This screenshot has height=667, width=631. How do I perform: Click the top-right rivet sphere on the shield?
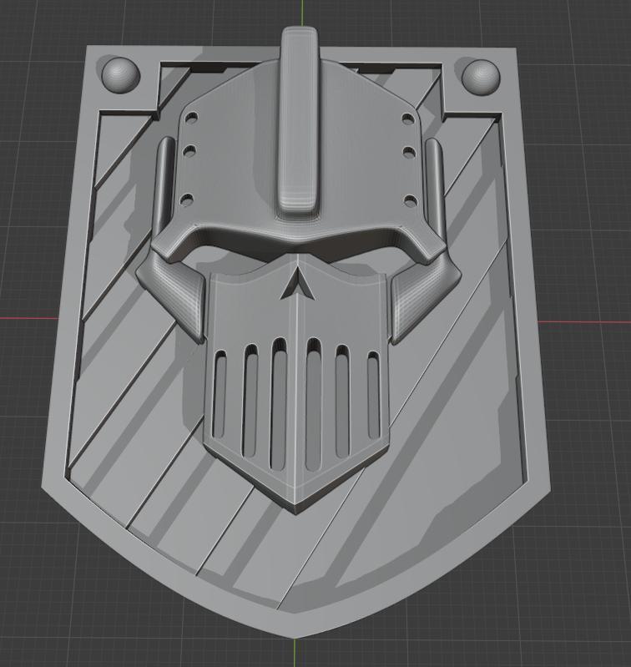pyautogui.click(x=481, y=77)
